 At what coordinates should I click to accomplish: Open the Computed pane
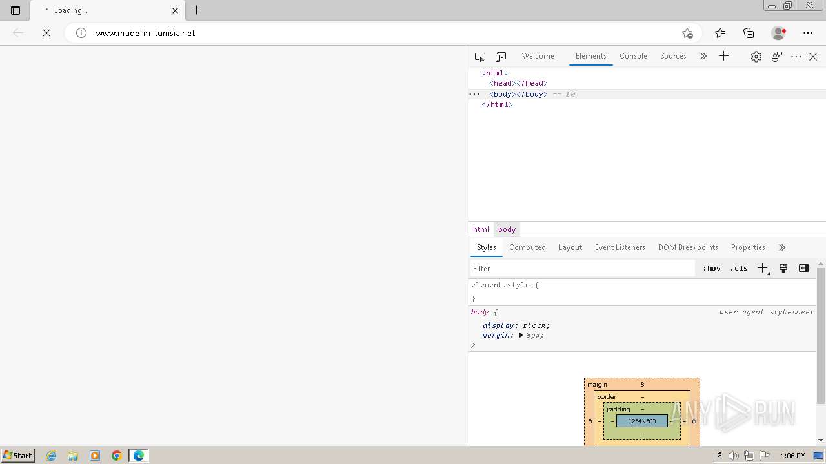[x=527, y=247]
